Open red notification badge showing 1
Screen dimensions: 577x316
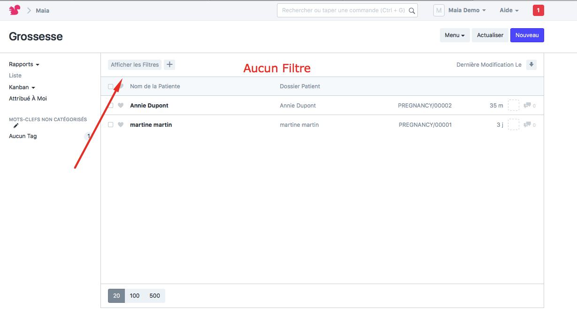click(x=538, y=10)
